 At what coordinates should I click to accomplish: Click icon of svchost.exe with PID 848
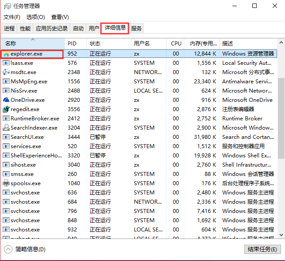(6, 220)
